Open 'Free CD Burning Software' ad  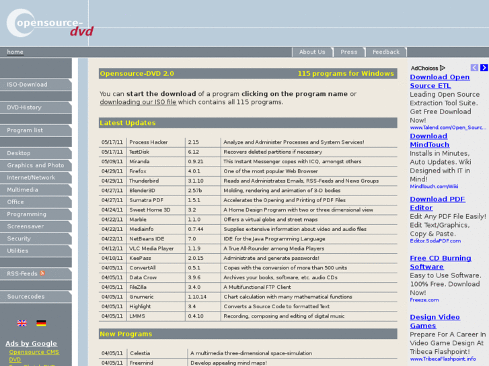click(441, 263)
